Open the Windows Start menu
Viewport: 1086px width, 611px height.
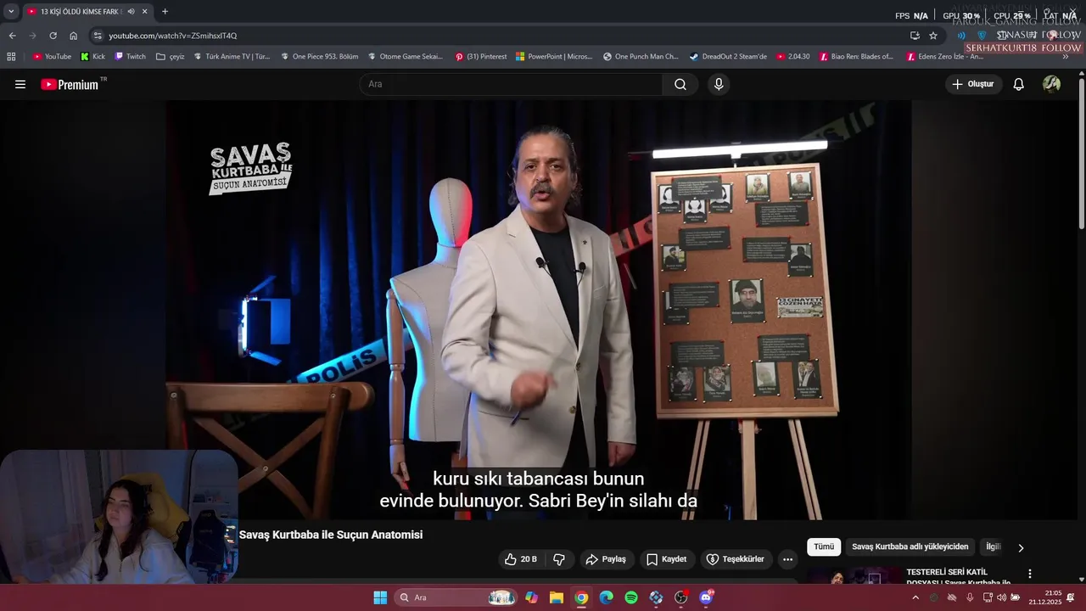[x=380, y=597]
